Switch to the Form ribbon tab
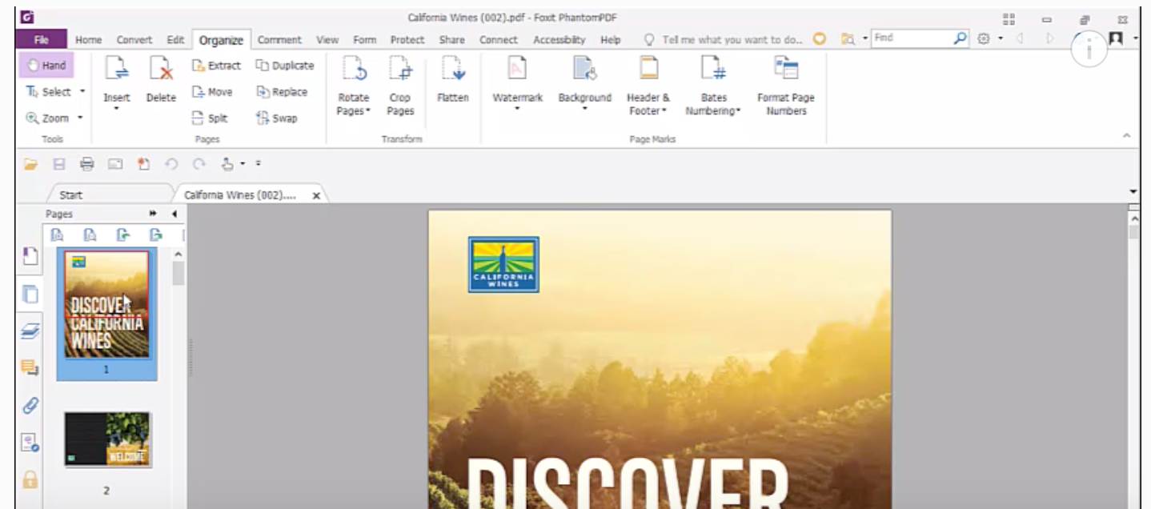Screen dimensions: 1151x509 pos(364,40)
